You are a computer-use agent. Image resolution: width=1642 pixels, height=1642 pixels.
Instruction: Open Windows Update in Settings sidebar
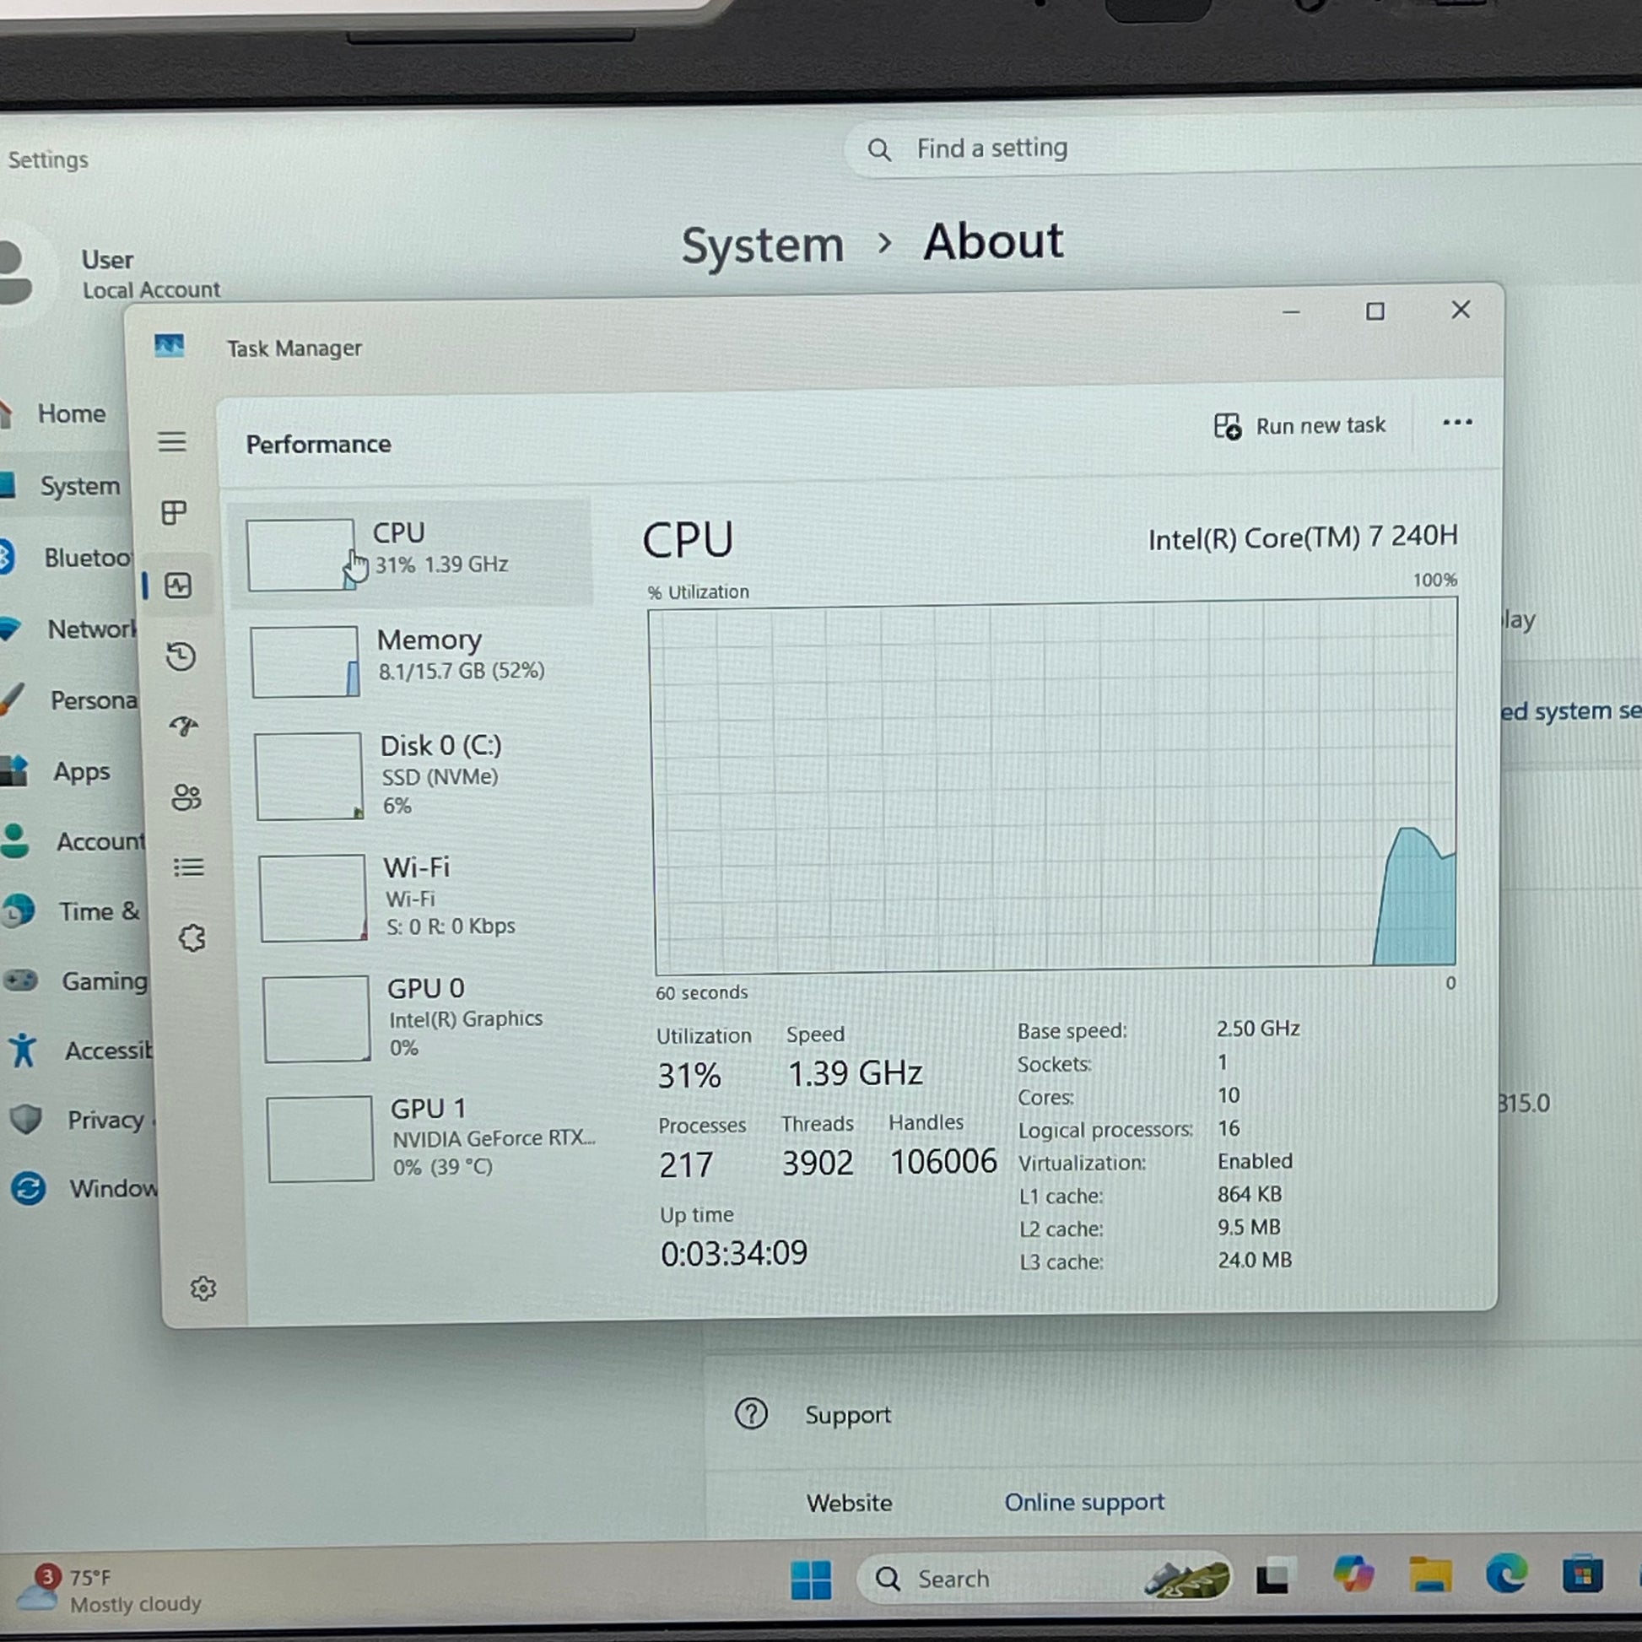(x=84, y=1188)
